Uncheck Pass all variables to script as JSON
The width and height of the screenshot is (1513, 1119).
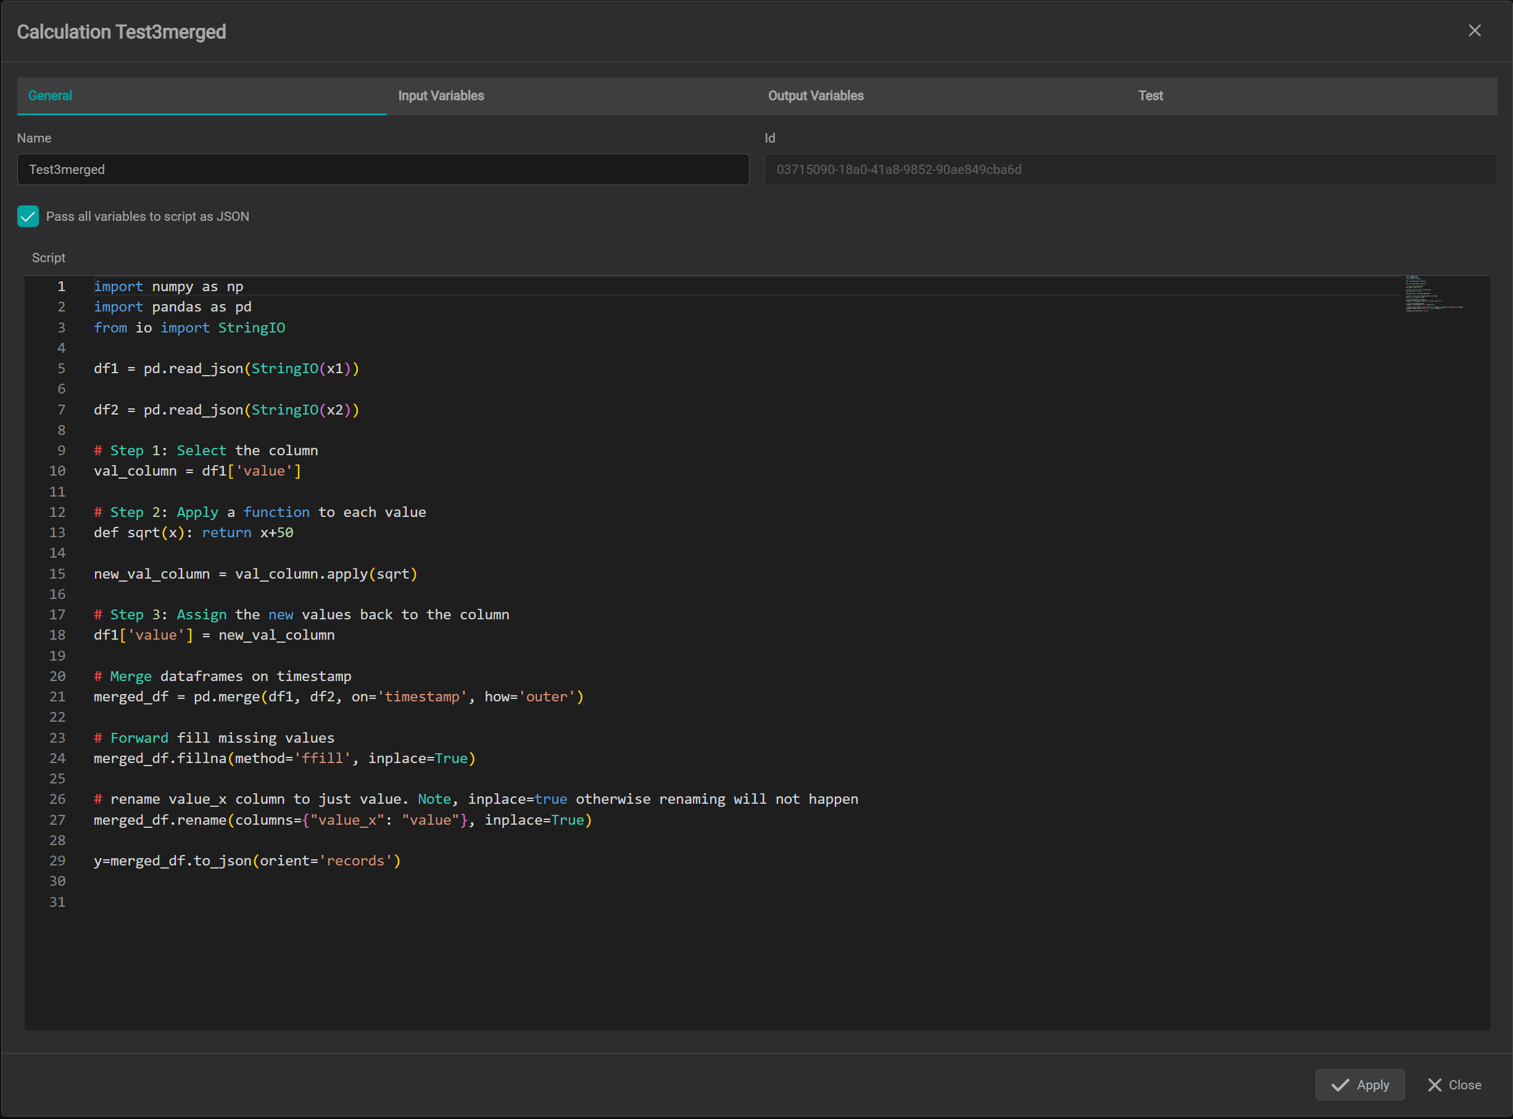(x=28, y=216)
